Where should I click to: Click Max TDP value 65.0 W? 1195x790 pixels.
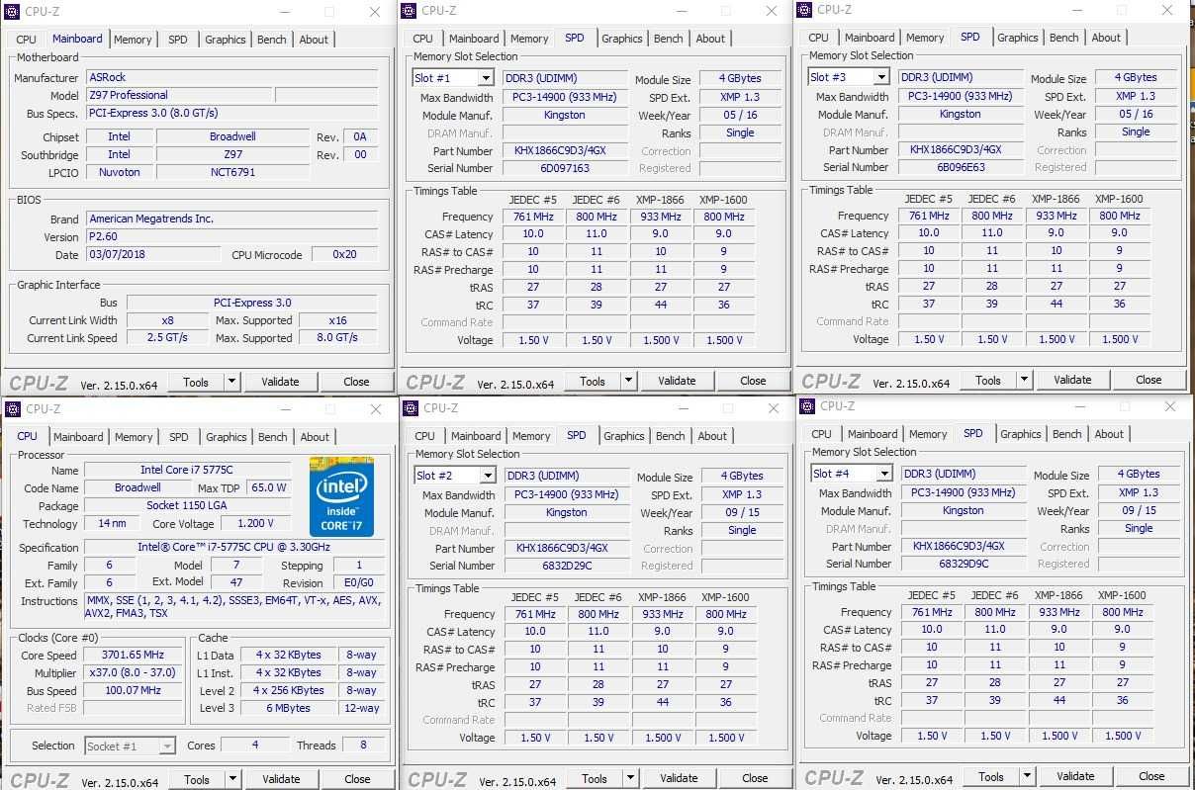(x=268, y=487)
